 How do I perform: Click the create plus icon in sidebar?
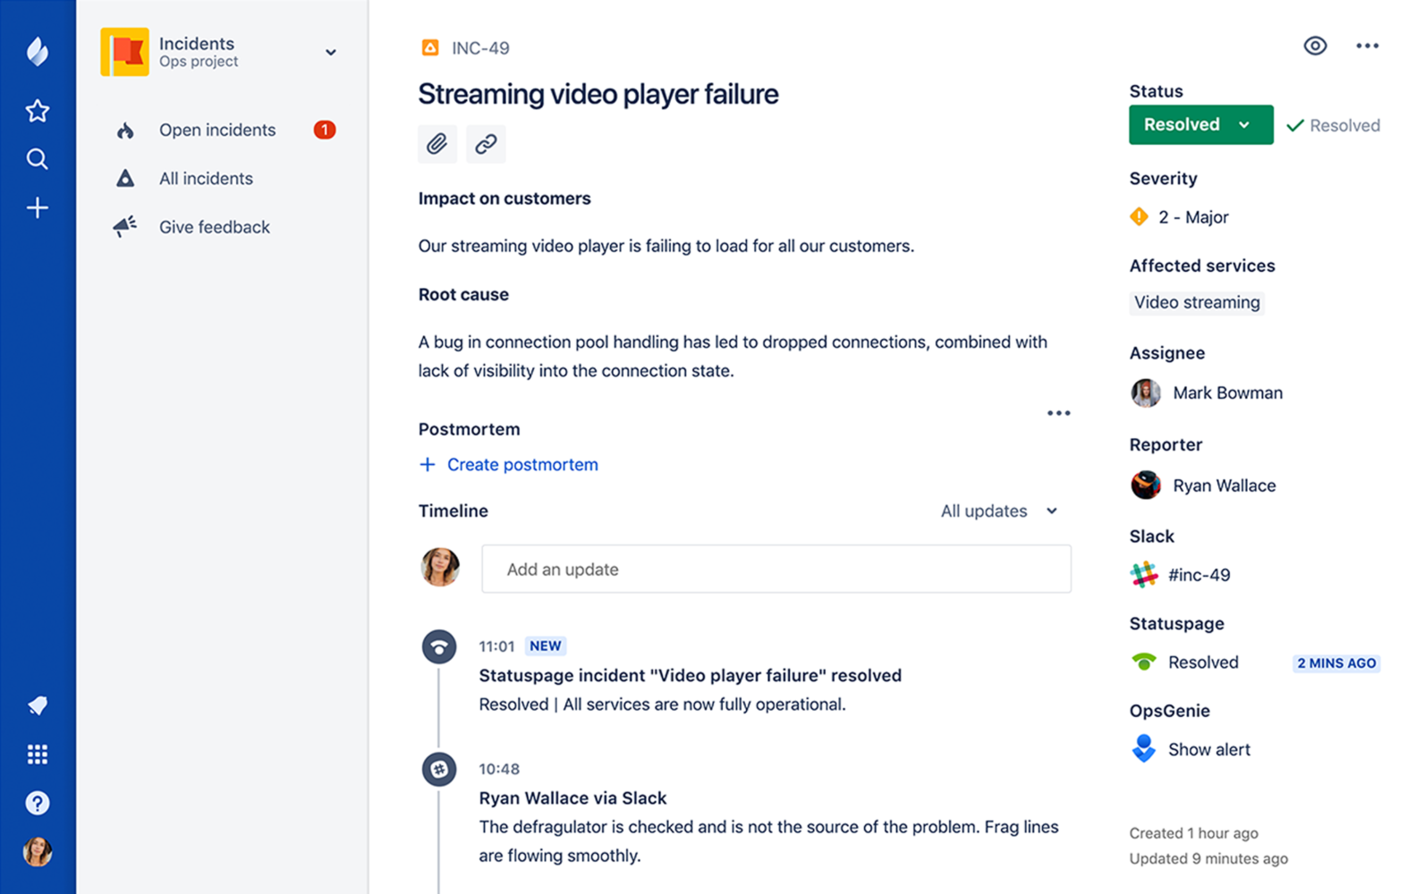[x=37, y=208]
